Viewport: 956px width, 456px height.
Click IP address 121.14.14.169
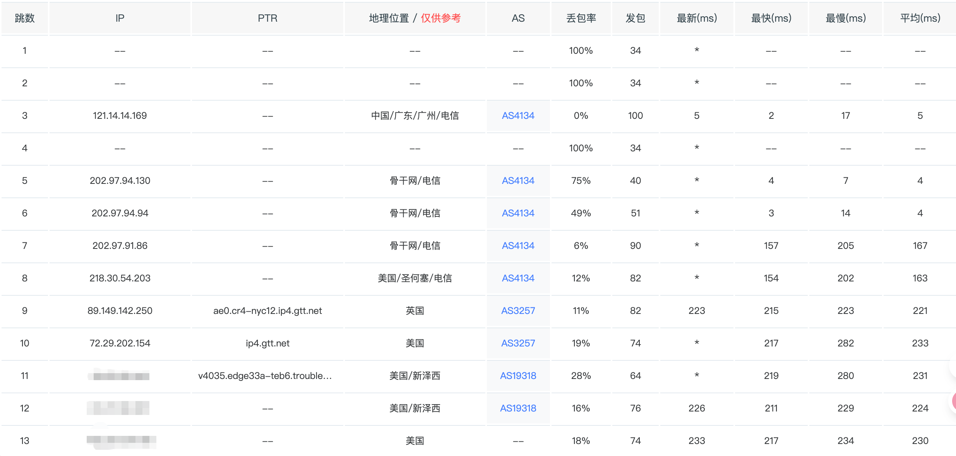120,116
